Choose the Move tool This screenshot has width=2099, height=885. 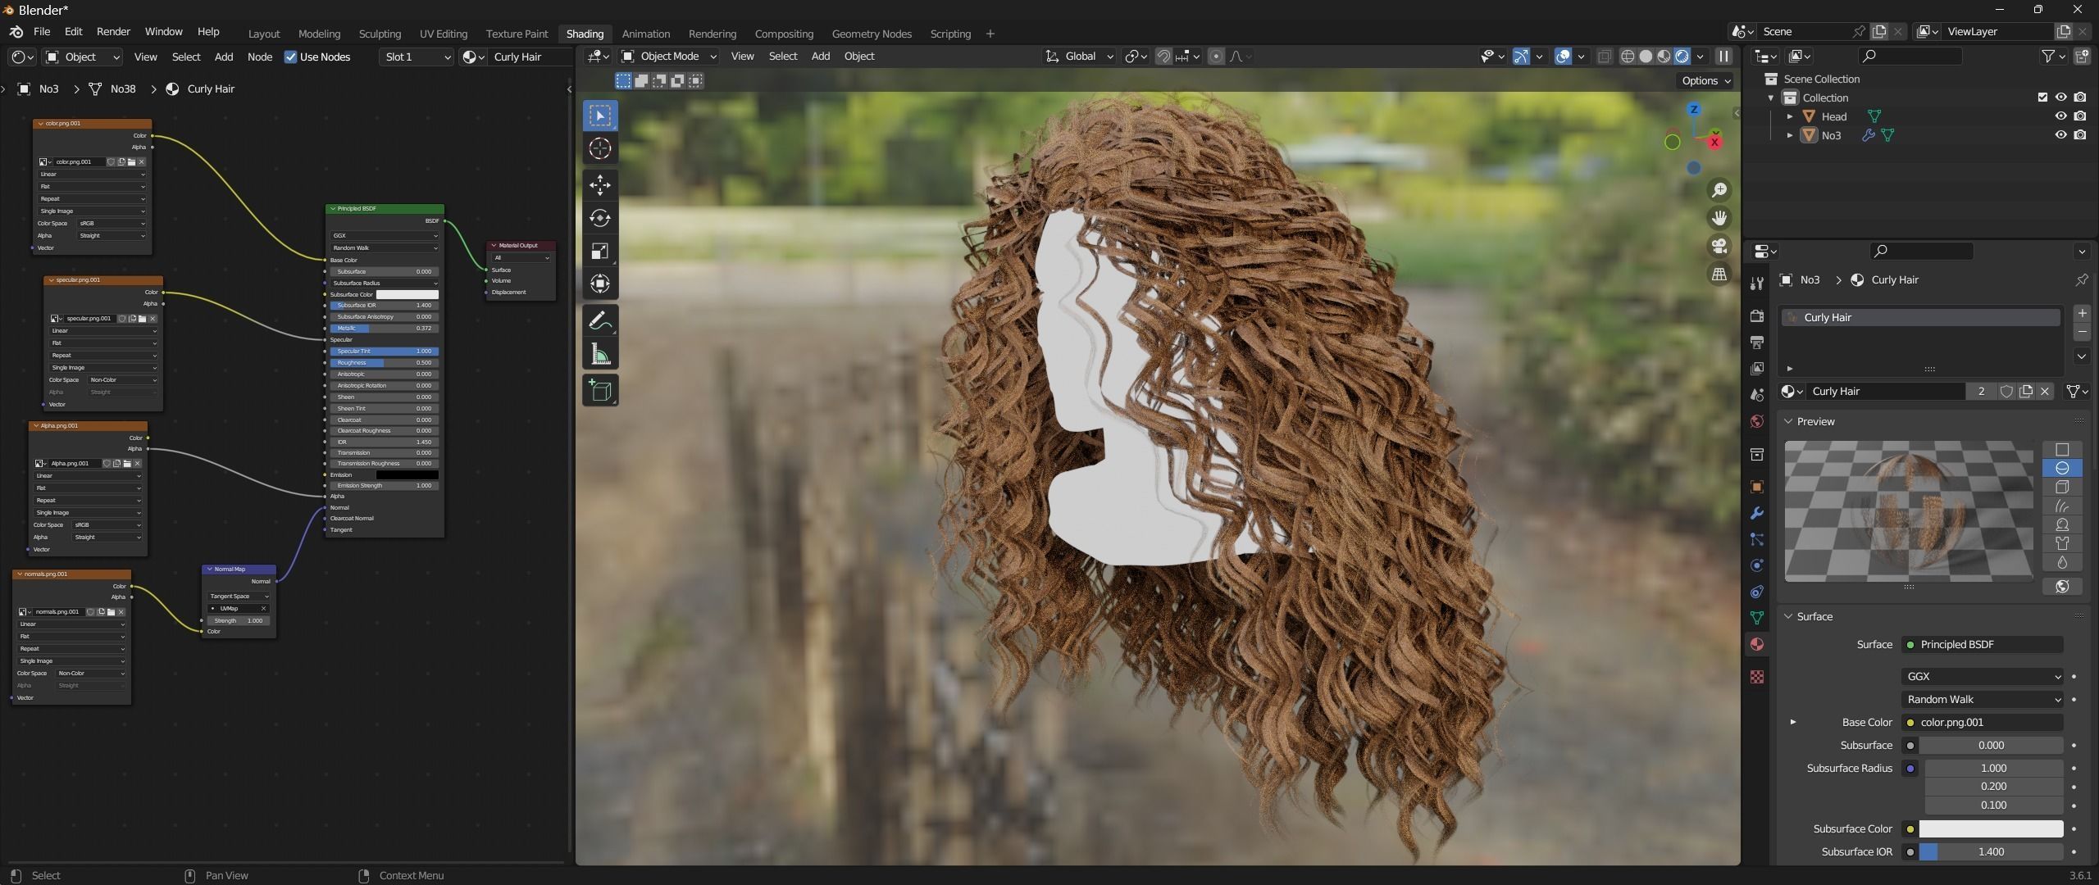[x=600, y=185]
